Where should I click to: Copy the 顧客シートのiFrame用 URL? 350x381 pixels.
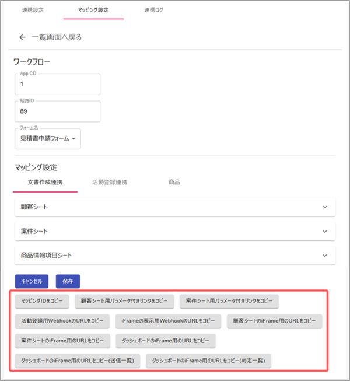pos(274,321)
